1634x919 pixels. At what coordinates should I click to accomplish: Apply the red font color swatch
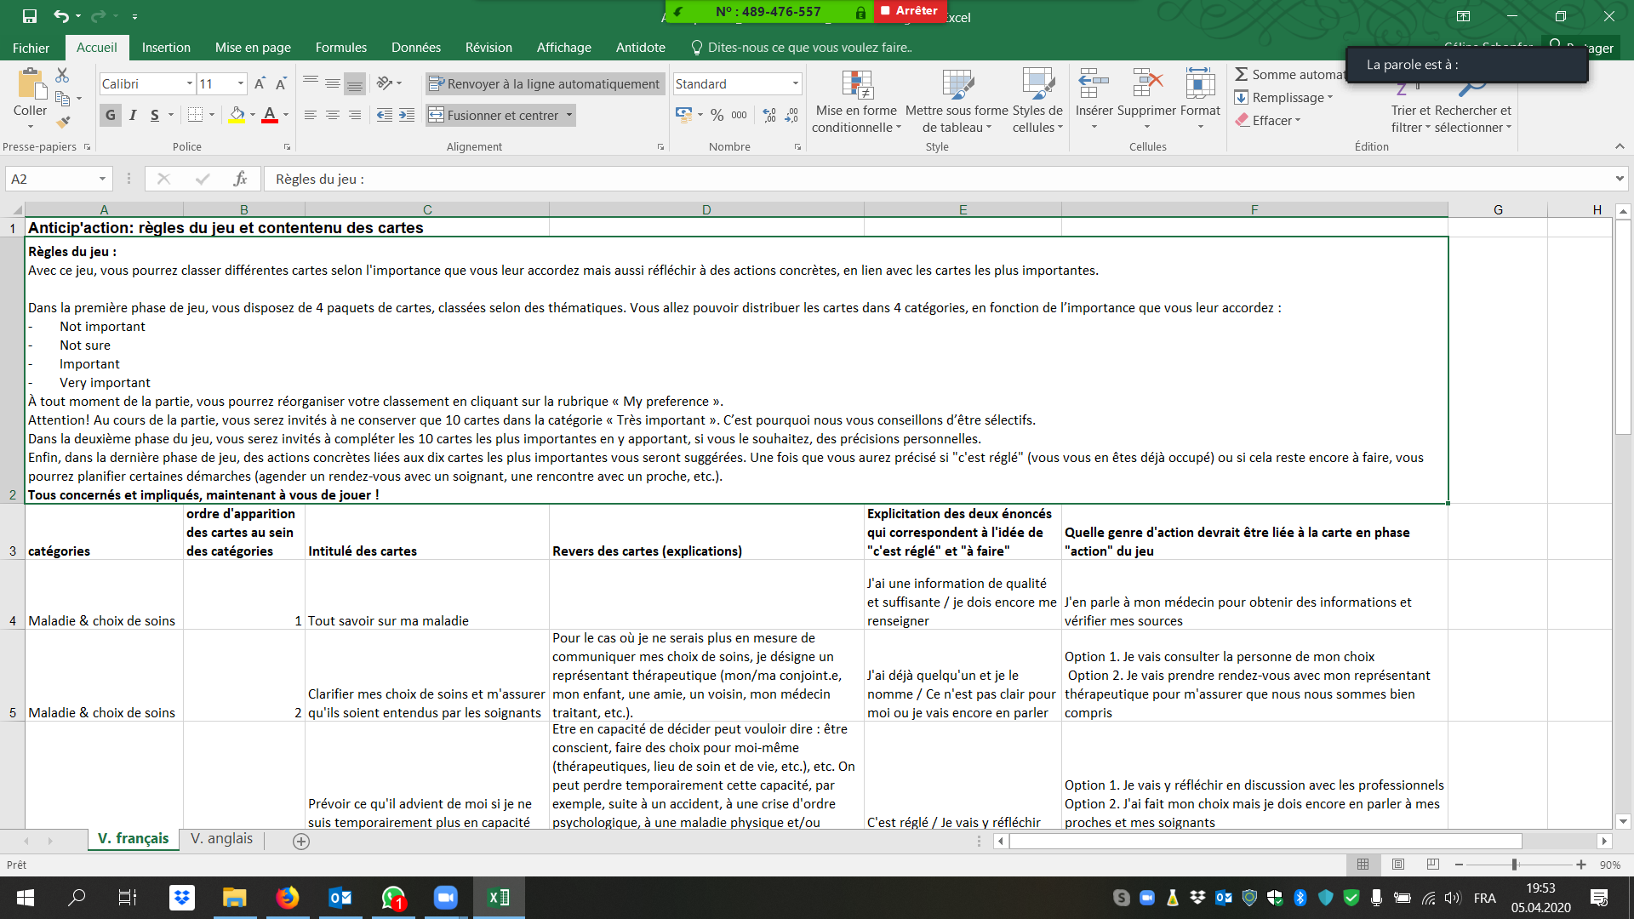point(270,115)
